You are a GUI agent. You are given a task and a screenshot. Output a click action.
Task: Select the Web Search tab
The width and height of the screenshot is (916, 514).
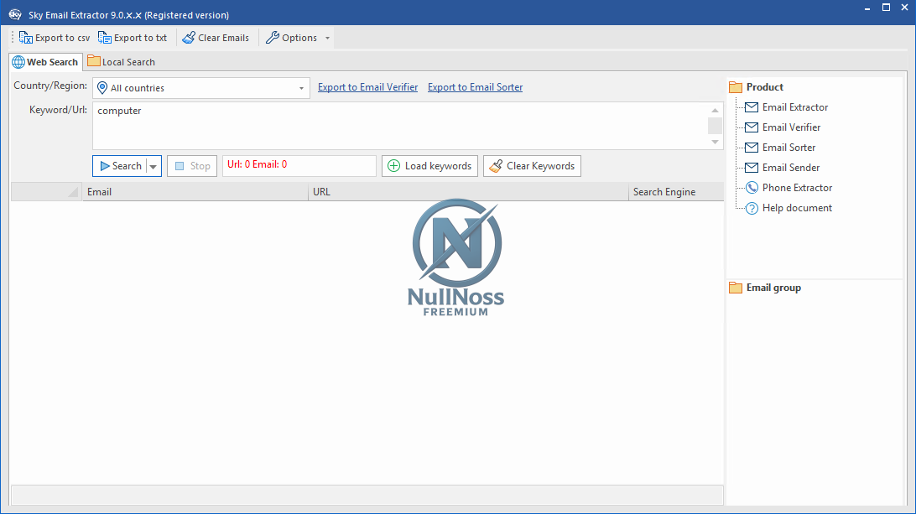point(45,61)
